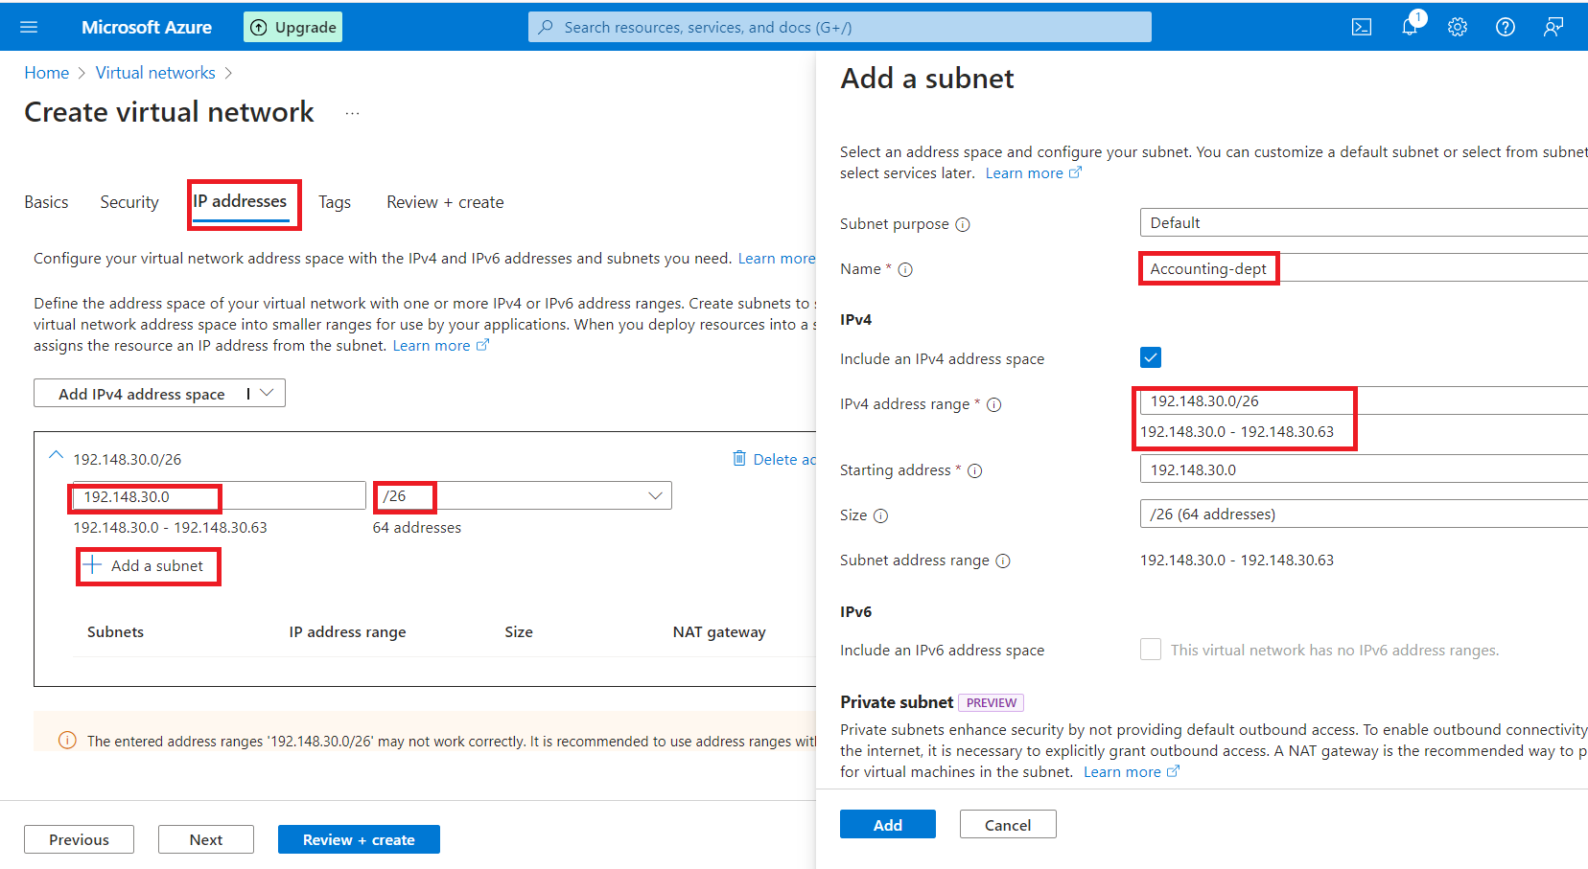Click the Upgrade button in header
The height and width of the screenshot is (869, 1588).
(293, 27)
